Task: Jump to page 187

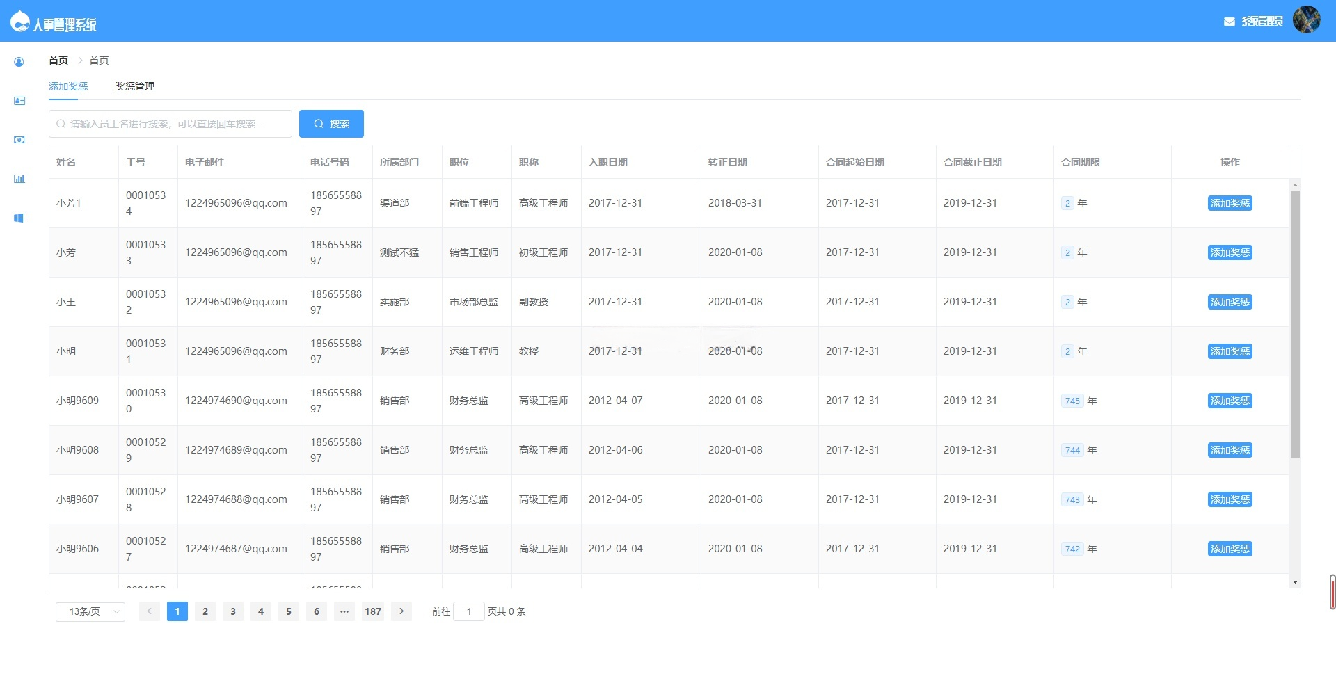Action: tap(372, 611)
